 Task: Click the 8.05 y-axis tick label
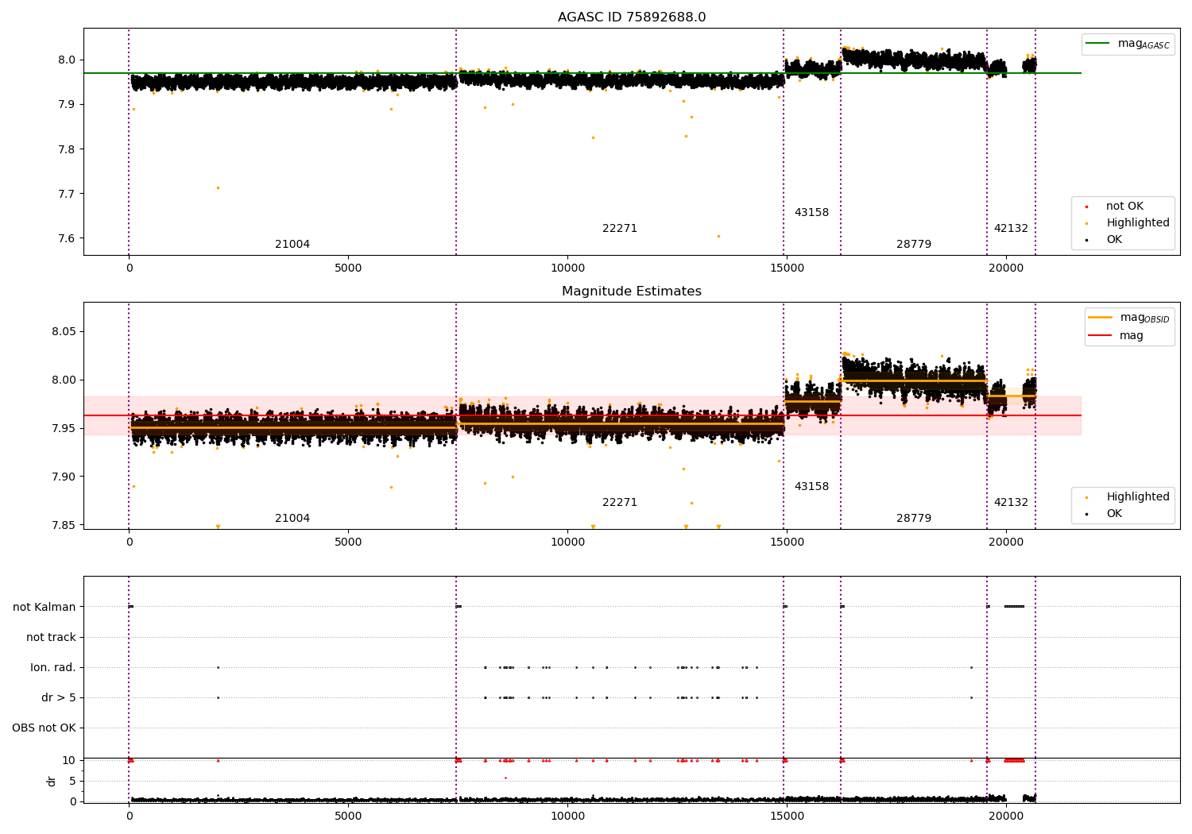(64, 332)
